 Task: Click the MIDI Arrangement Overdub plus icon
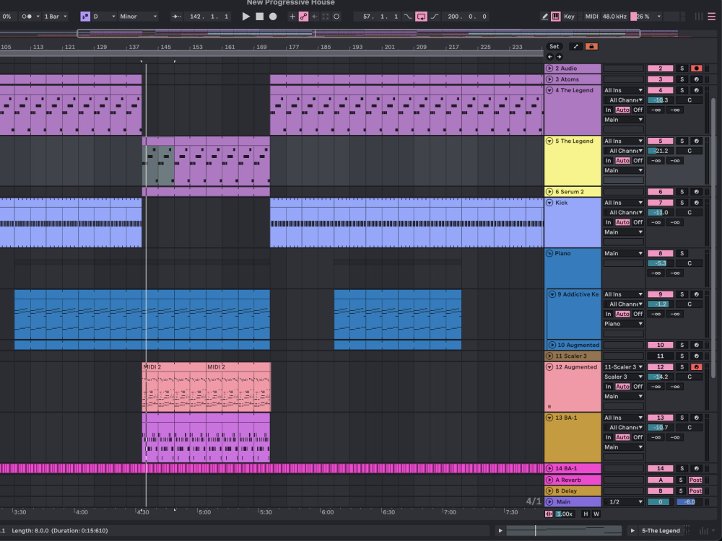[x=292, y=17]
